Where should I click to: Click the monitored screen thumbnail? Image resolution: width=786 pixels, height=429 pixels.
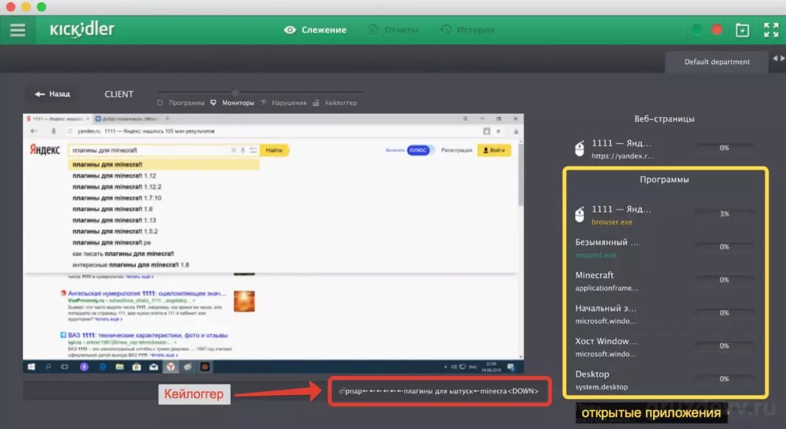(274, 244)
